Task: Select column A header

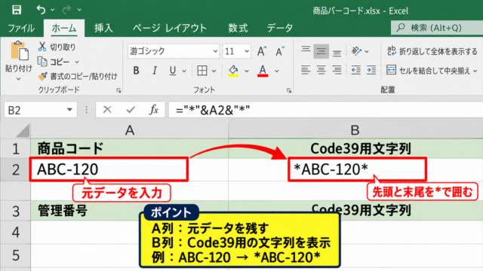Action: [129, 130]
